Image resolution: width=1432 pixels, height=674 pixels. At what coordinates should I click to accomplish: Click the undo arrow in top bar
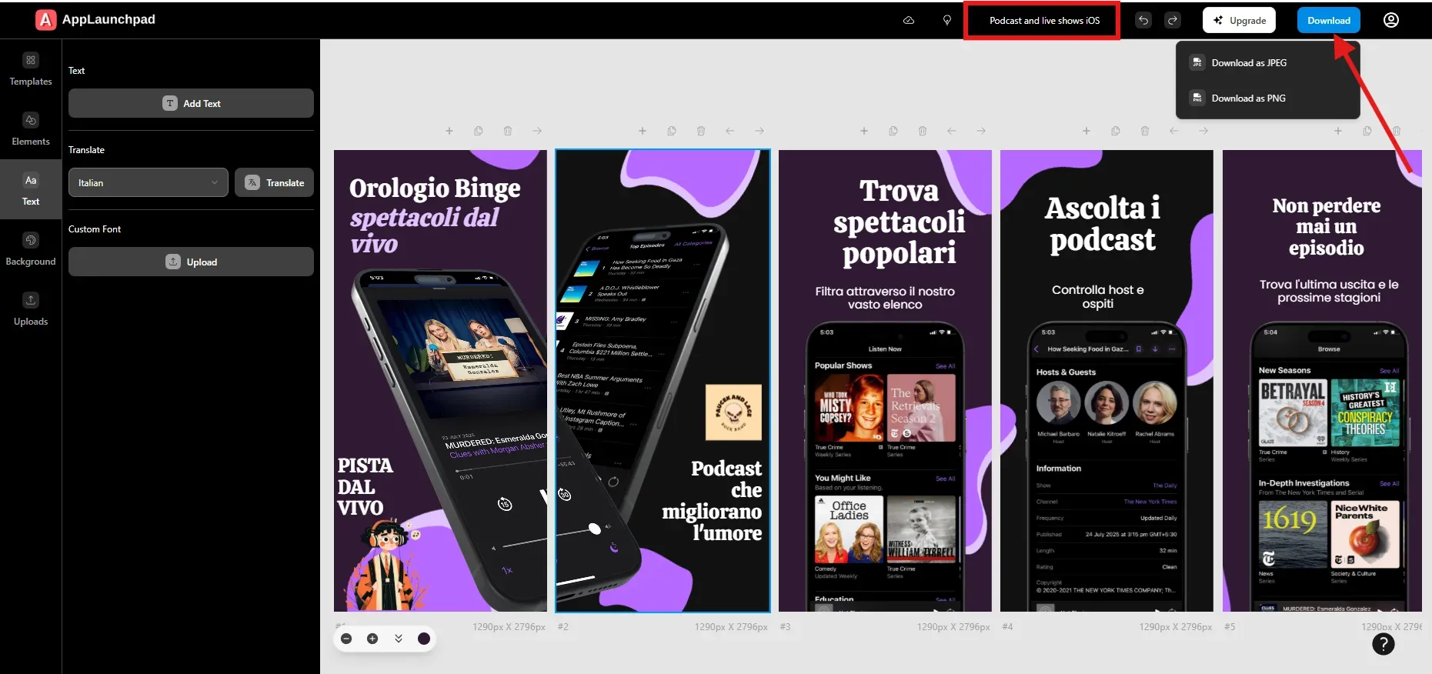click(1143, 21)
